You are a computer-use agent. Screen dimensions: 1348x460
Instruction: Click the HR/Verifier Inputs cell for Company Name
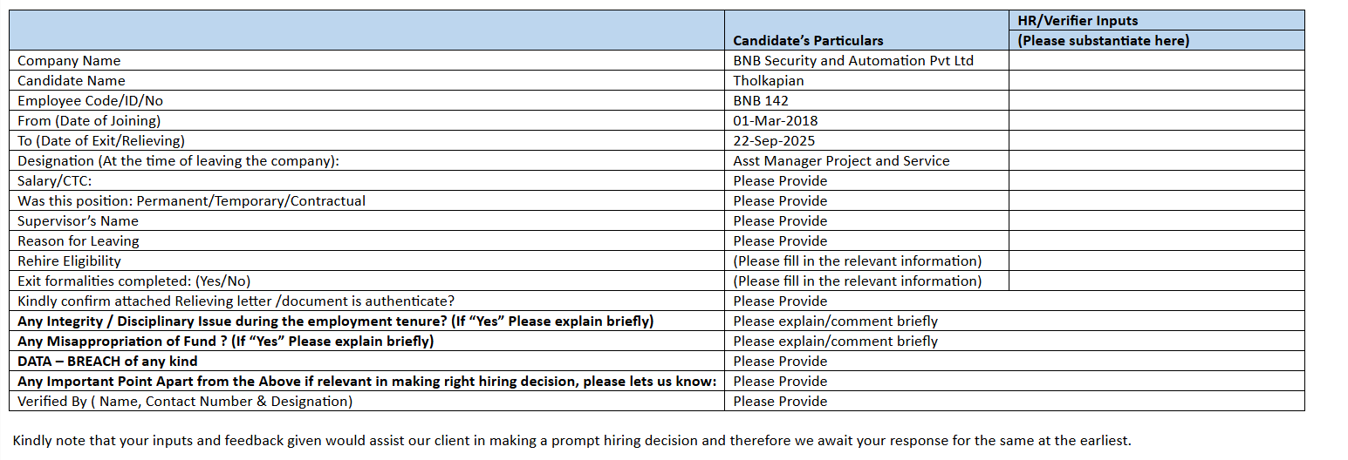1156,61
